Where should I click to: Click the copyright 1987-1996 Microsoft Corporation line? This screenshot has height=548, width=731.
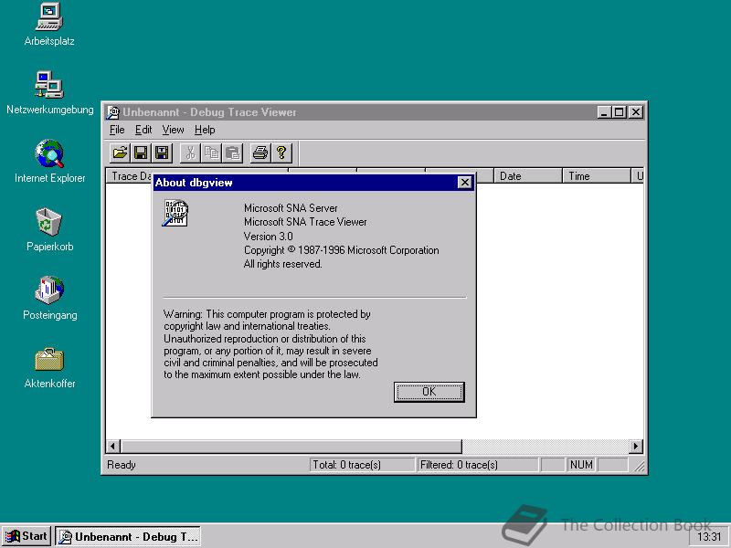click(341, 250)
